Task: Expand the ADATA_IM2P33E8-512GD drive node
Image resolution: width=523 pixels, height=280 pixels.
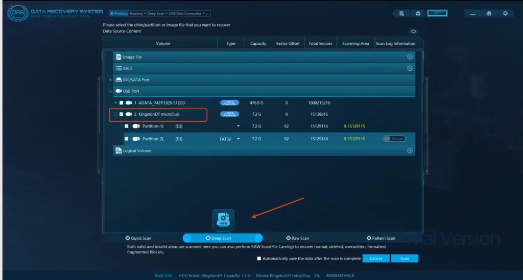Action: (x=116, y=103)
